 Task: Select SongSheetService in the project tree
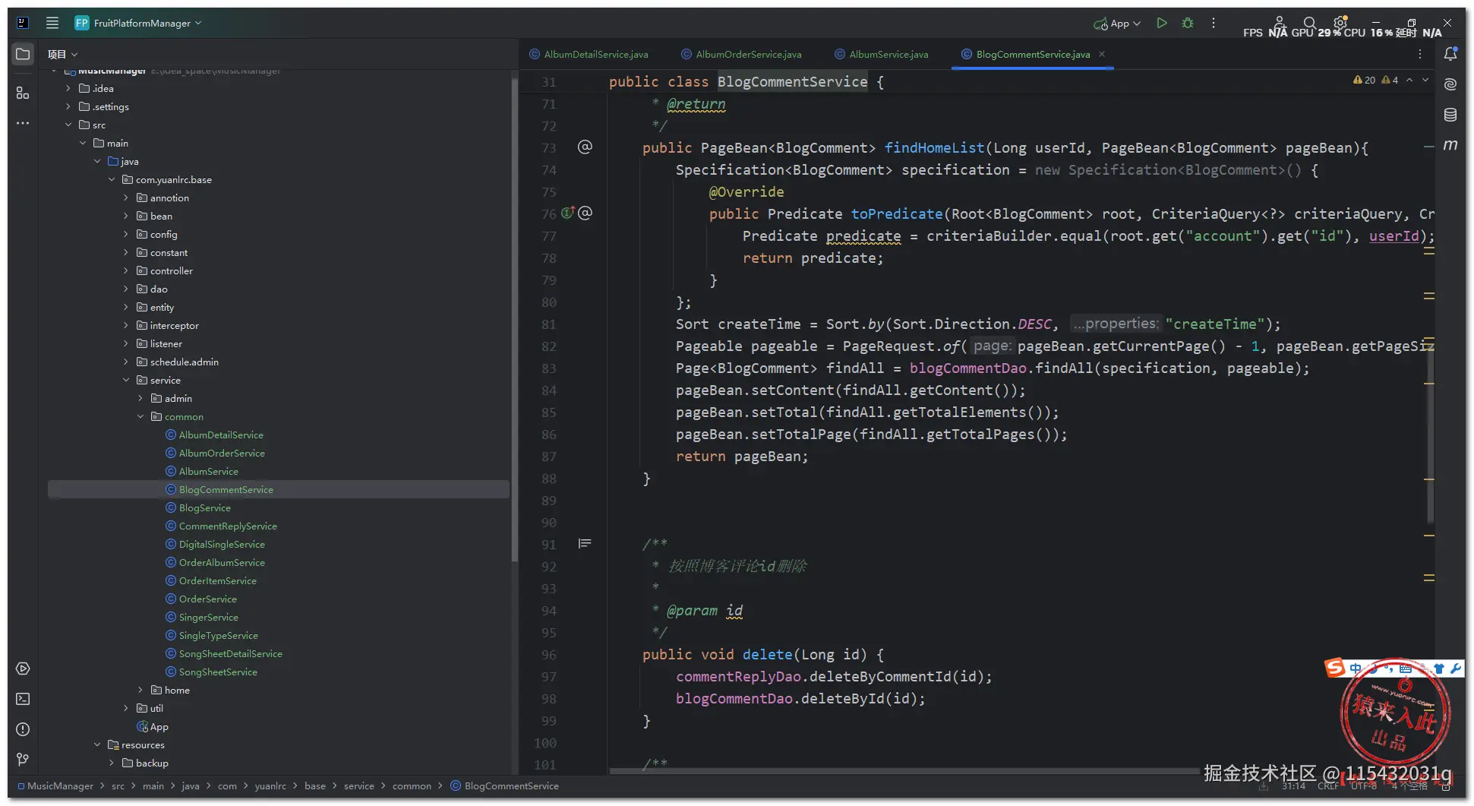tap(218, 672)
